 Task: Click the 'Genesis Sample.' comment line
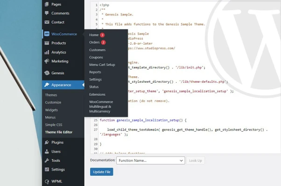(119, 14)
